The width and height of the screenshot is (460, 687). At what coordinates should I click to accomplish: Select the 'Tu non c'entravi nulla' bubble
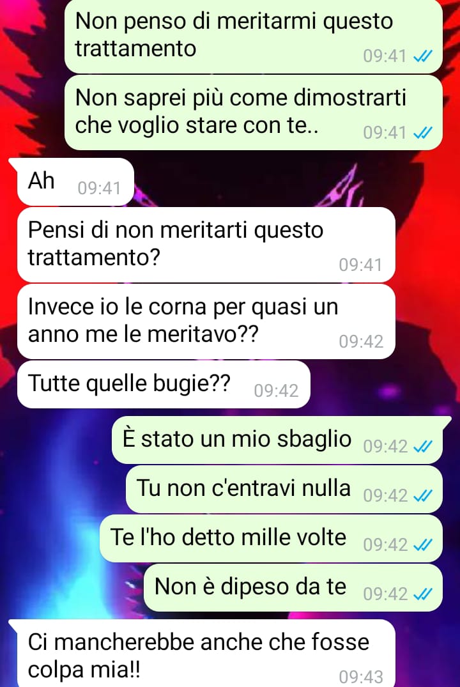pos(284,489)
